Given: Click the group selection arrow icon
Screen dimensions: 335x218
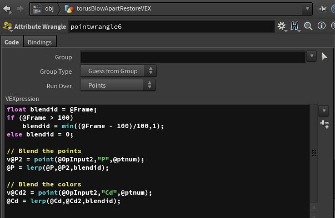Looking at the screenshot, I should [324, 57].
